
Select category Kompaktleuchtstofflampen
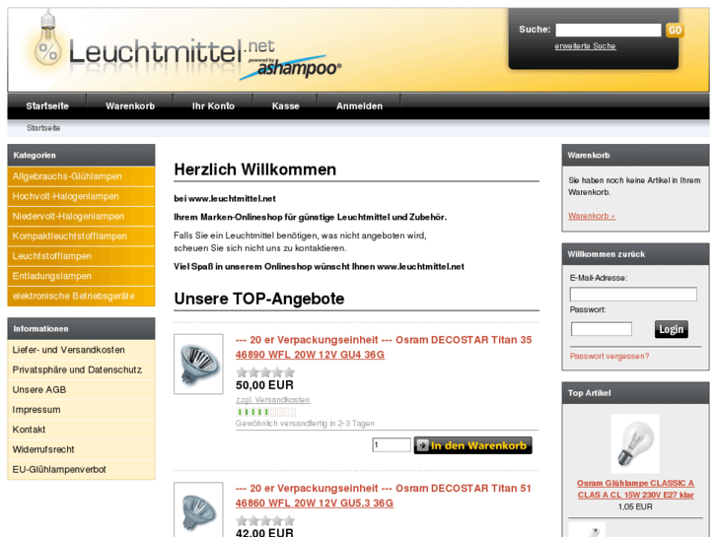(81, 236)
